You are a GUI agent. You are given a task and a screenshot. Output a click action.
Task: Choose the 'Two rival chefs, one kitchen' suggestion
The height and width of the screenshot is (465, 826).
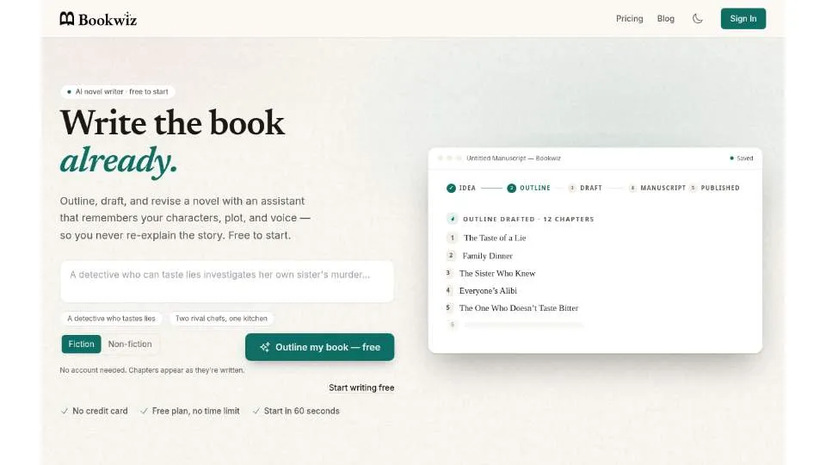click(x=221, y=319)
